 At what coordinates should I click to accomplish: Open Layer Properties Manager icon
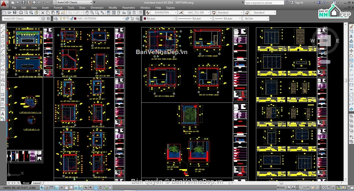click(x=55, y=19)
